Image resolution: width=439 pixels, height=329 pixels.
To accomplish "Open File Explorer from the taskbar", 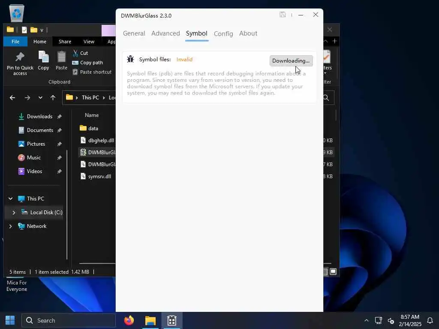I will (150, 320).
